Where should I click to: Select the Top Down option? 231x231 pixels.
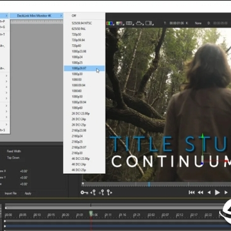(x=13, y=158)
